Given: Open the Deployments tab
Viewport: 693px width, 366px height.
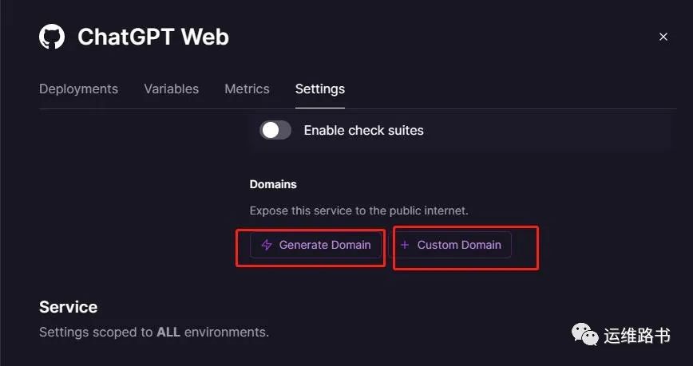Looking at the screenshot, I should point(78,89).
